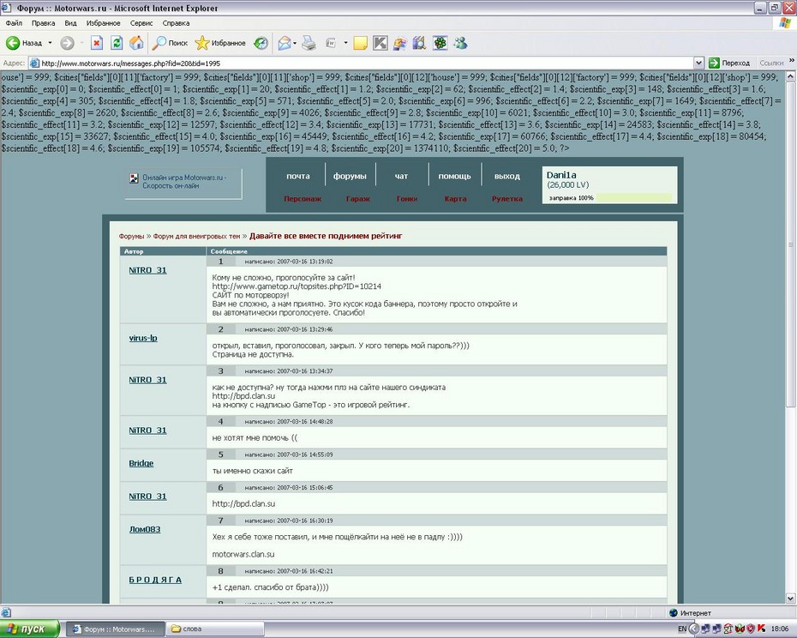Open the Гараж page
The image size is (797, 638).
pos(358,199)
